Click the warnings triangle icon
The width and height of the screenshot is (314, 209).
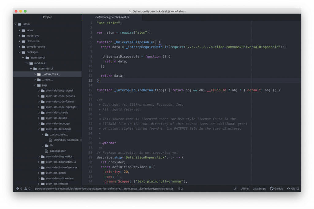point(25,188)
